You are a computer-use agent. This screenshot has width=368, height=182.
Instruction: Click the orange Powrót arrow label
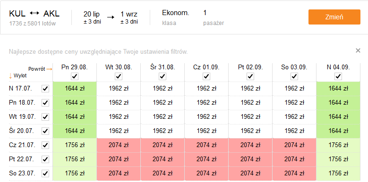tap(40, 69)
